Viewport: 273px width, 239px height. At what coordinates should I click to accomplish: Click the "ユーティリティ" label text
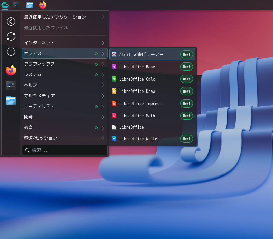click(x=39, y=107)
